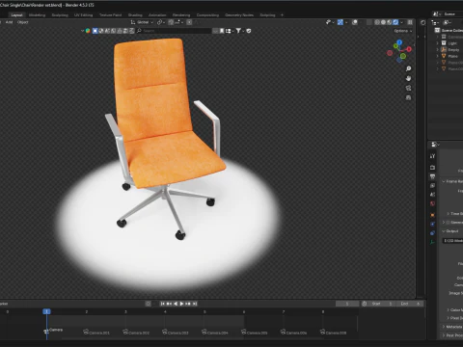This screenshot has height=347, width=463.
Task: Collapse the Output panel
Action: (x=451, y=231)
